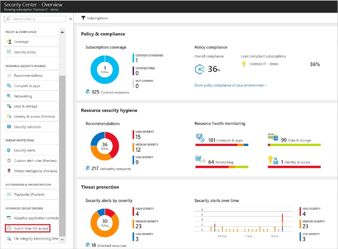Click the Data & storage health icon
This screenshot has height=249, width=338.
pyautogui.click(x=273, y=137)
